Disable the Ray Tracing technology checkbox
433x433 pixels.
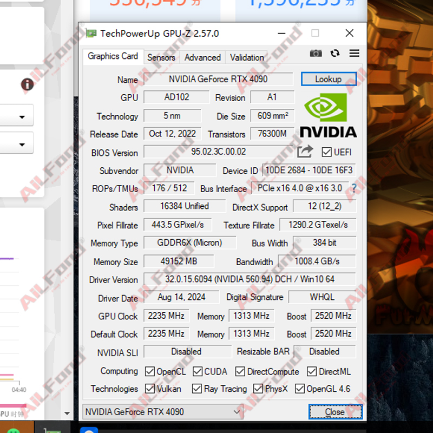(x=197, y=389)
